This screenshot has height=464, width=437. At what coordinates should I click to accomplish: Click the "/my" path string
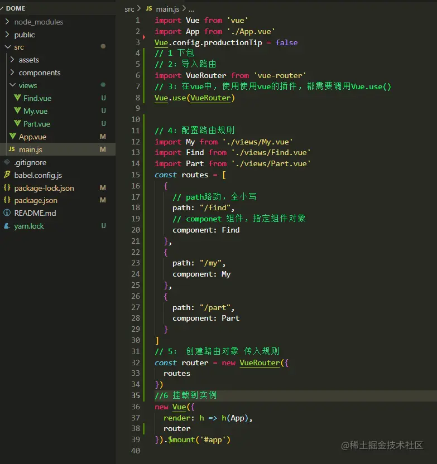click(210, 263)
